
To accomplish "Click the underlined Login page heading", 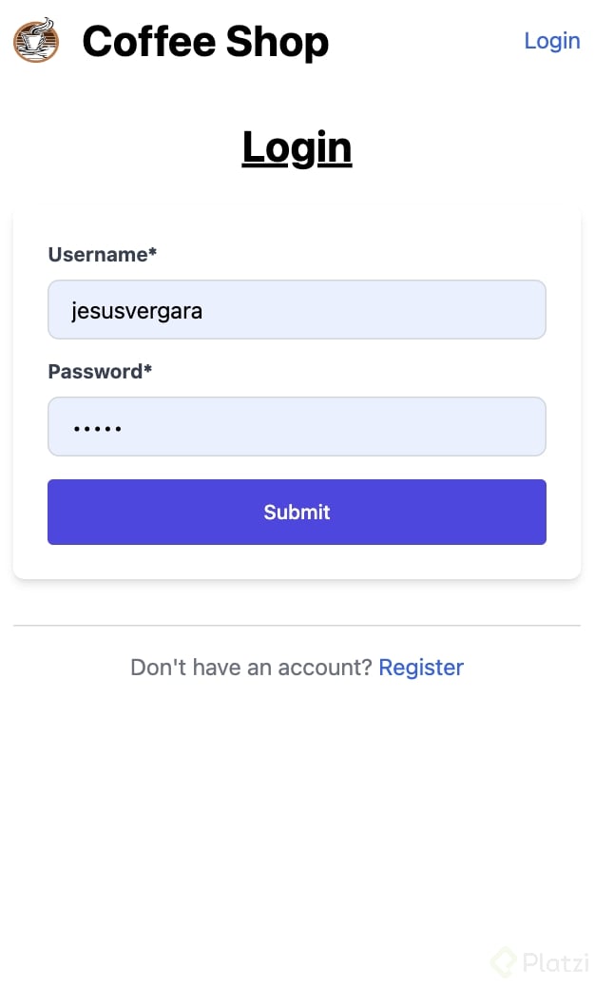I will tap(297, 147).
